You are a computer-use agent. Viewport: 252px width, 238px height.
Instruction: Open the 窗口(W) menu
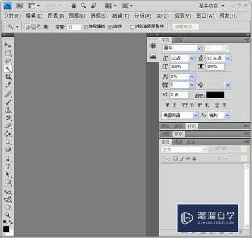click(x=205, y=16)
